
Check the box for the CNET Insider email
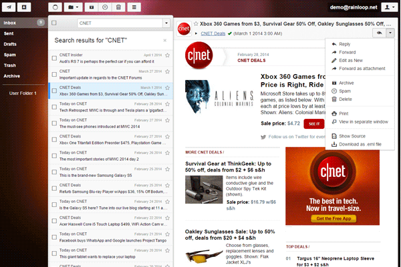tap(54, 57)
